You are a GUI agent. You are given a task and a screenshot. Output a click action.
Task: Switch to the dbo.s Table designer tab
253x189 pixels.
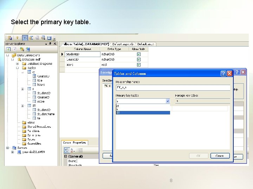pyautogui.click(x=86, y=44)
